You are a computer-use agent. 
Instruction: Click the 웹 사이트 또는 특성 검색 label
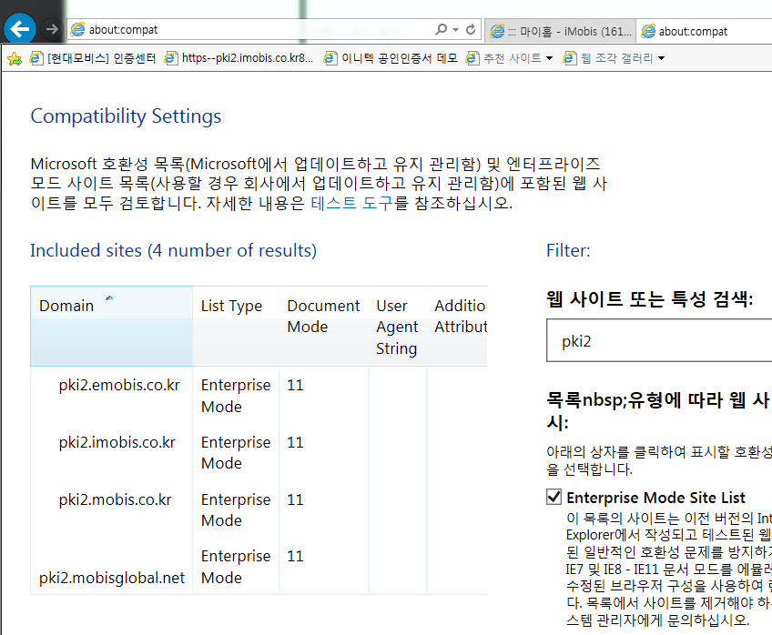point(649,298)
